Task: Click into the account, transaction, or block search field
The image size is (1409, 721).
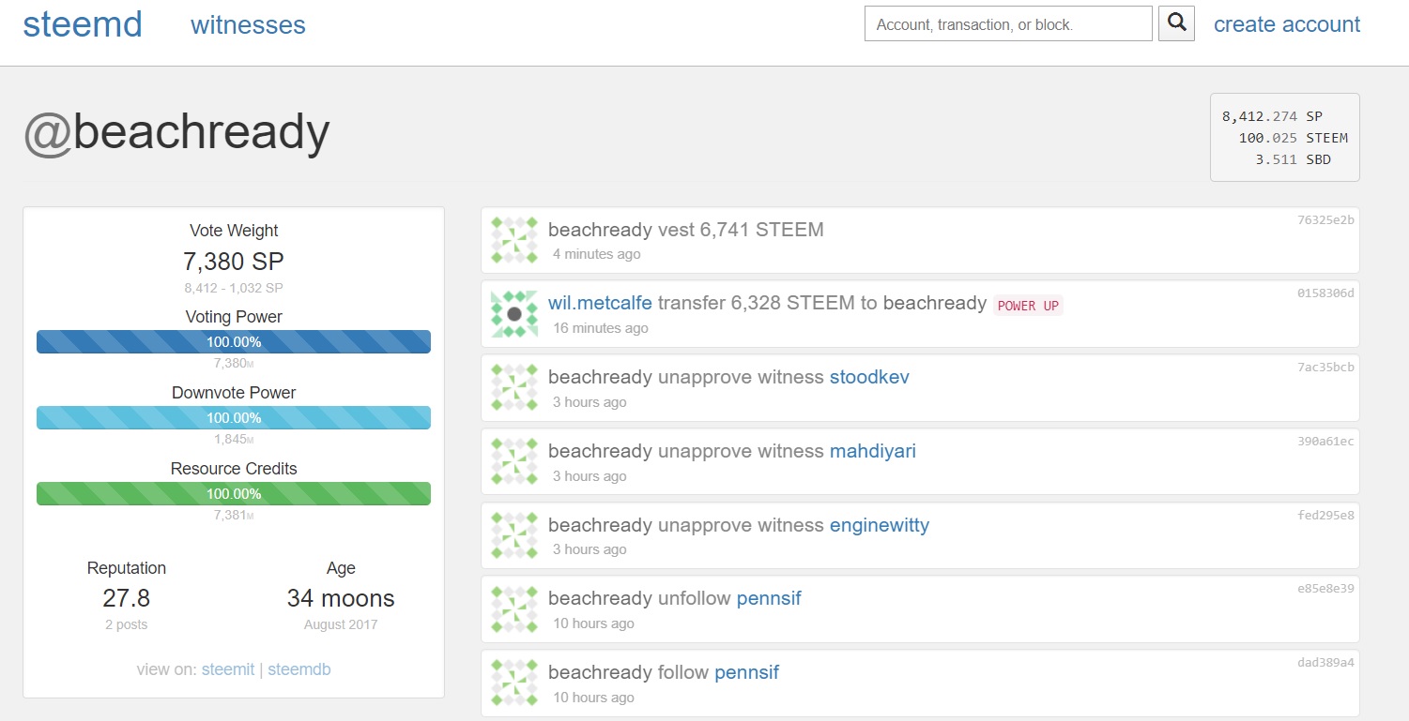Action: tap(1007, 24)
